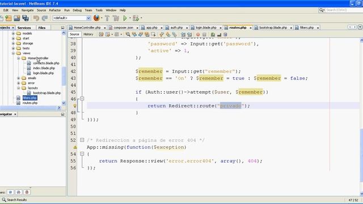
Task: Open the Navigate menu
Action: click(28, 10)
